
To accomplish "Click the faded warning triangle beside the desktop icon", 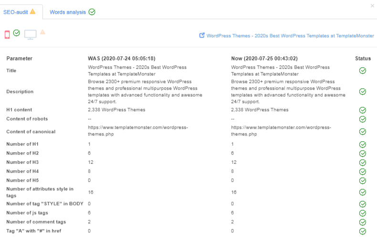I will point(42,32).
